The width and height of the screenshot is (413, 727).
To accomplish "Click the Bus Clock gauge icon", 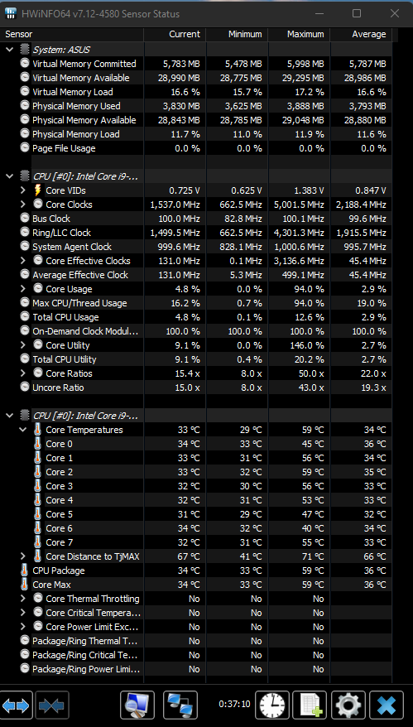I will (25, 219).
